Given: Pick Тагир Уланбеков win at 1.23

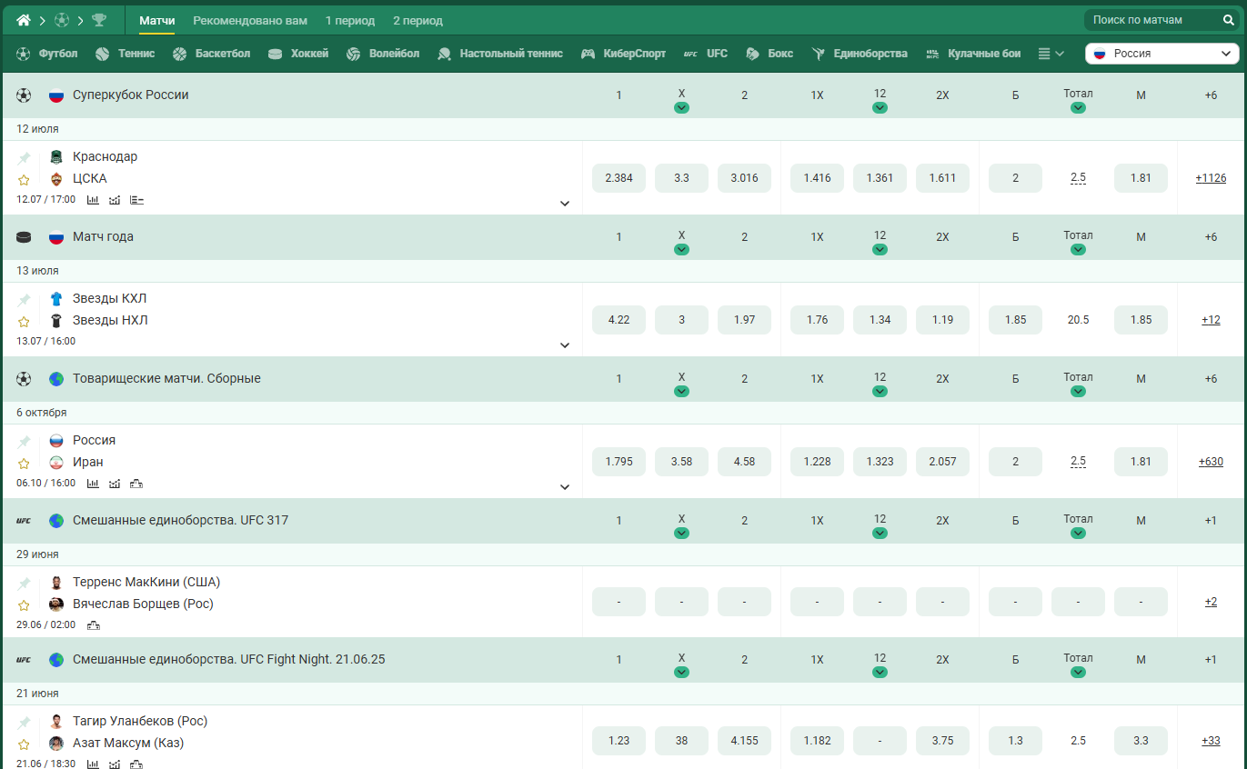Looking at the screenshot, I should (x=618, y=741).
